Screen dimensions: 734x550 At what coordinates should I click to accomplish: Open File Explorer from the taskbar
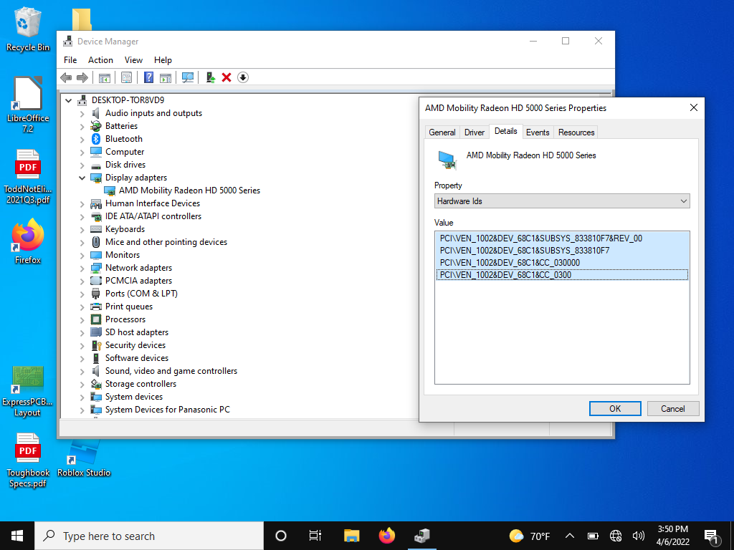click(351, 536)
